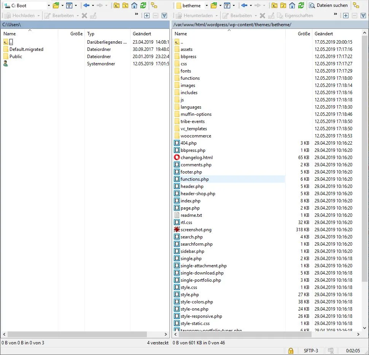The width and height of the screenshot is (369, 355).
Task: Go back in local panel history
Action: pyautogui.click(x=86, y=5)
